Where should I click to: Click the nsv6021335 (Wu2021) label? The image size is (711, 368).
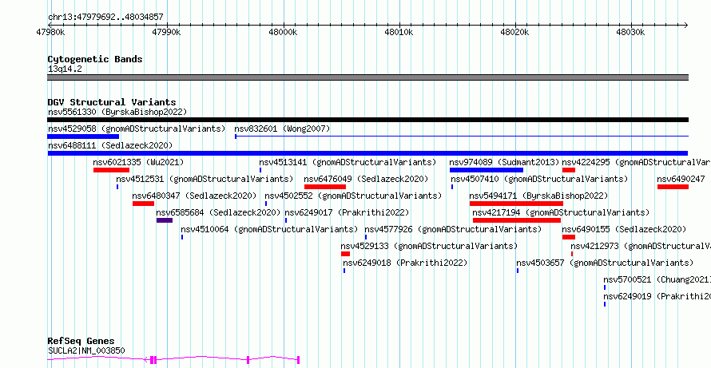coord(138,162)
